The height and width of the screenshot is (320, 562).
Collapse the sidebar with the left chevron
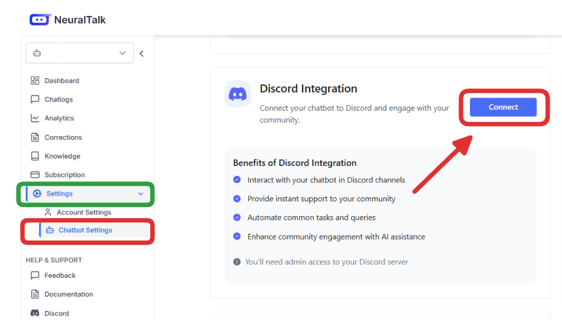(x=142, y=53)
